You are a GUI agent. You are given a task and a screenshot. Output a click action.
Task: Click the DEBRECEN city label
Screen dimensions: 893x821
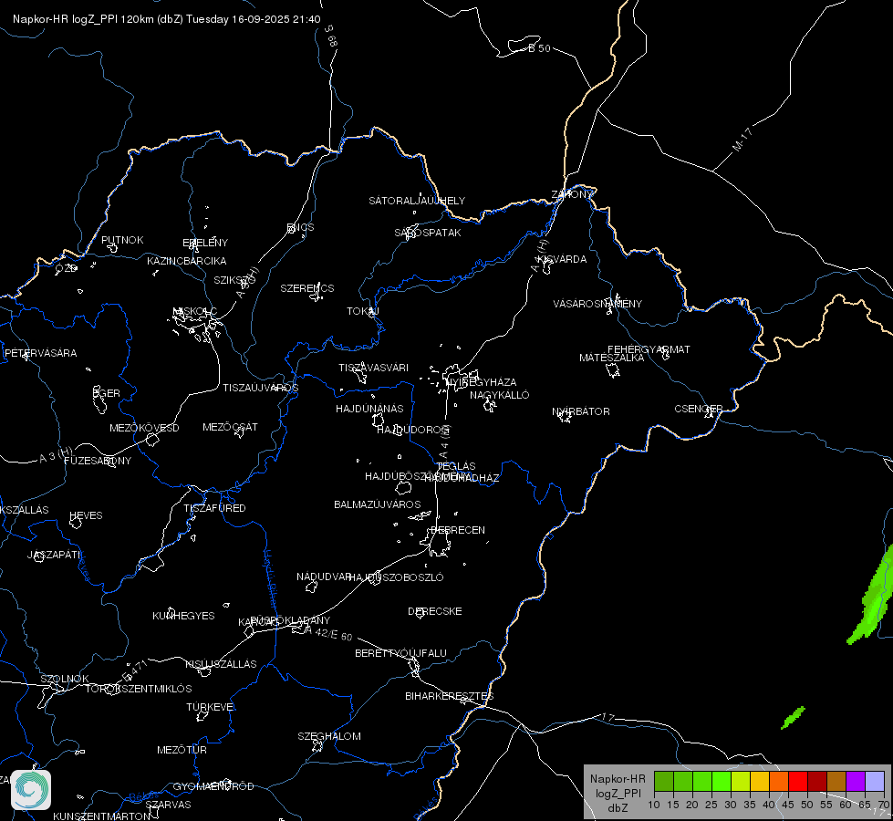tap(458, 530)
